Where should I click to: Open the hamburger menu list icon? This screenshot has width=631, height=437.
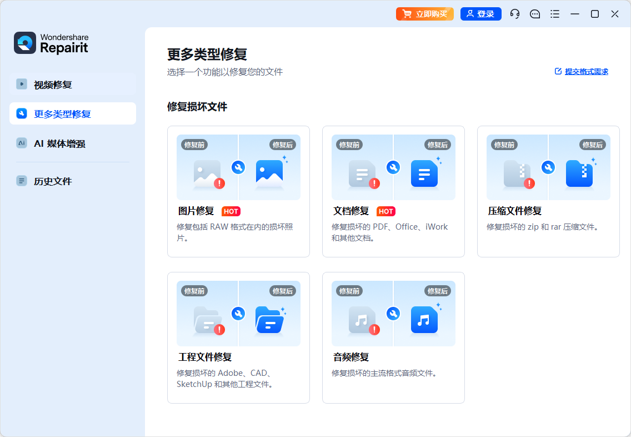pos(555,14)
